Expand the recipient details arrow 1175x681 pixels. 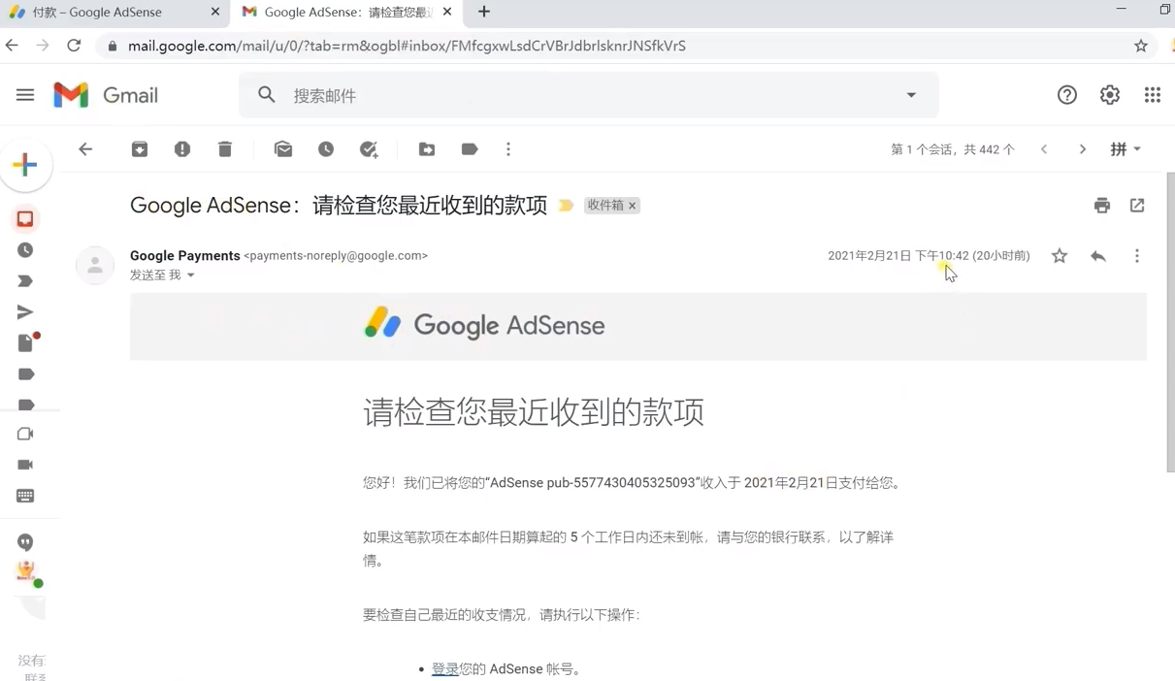pos(191,276)
